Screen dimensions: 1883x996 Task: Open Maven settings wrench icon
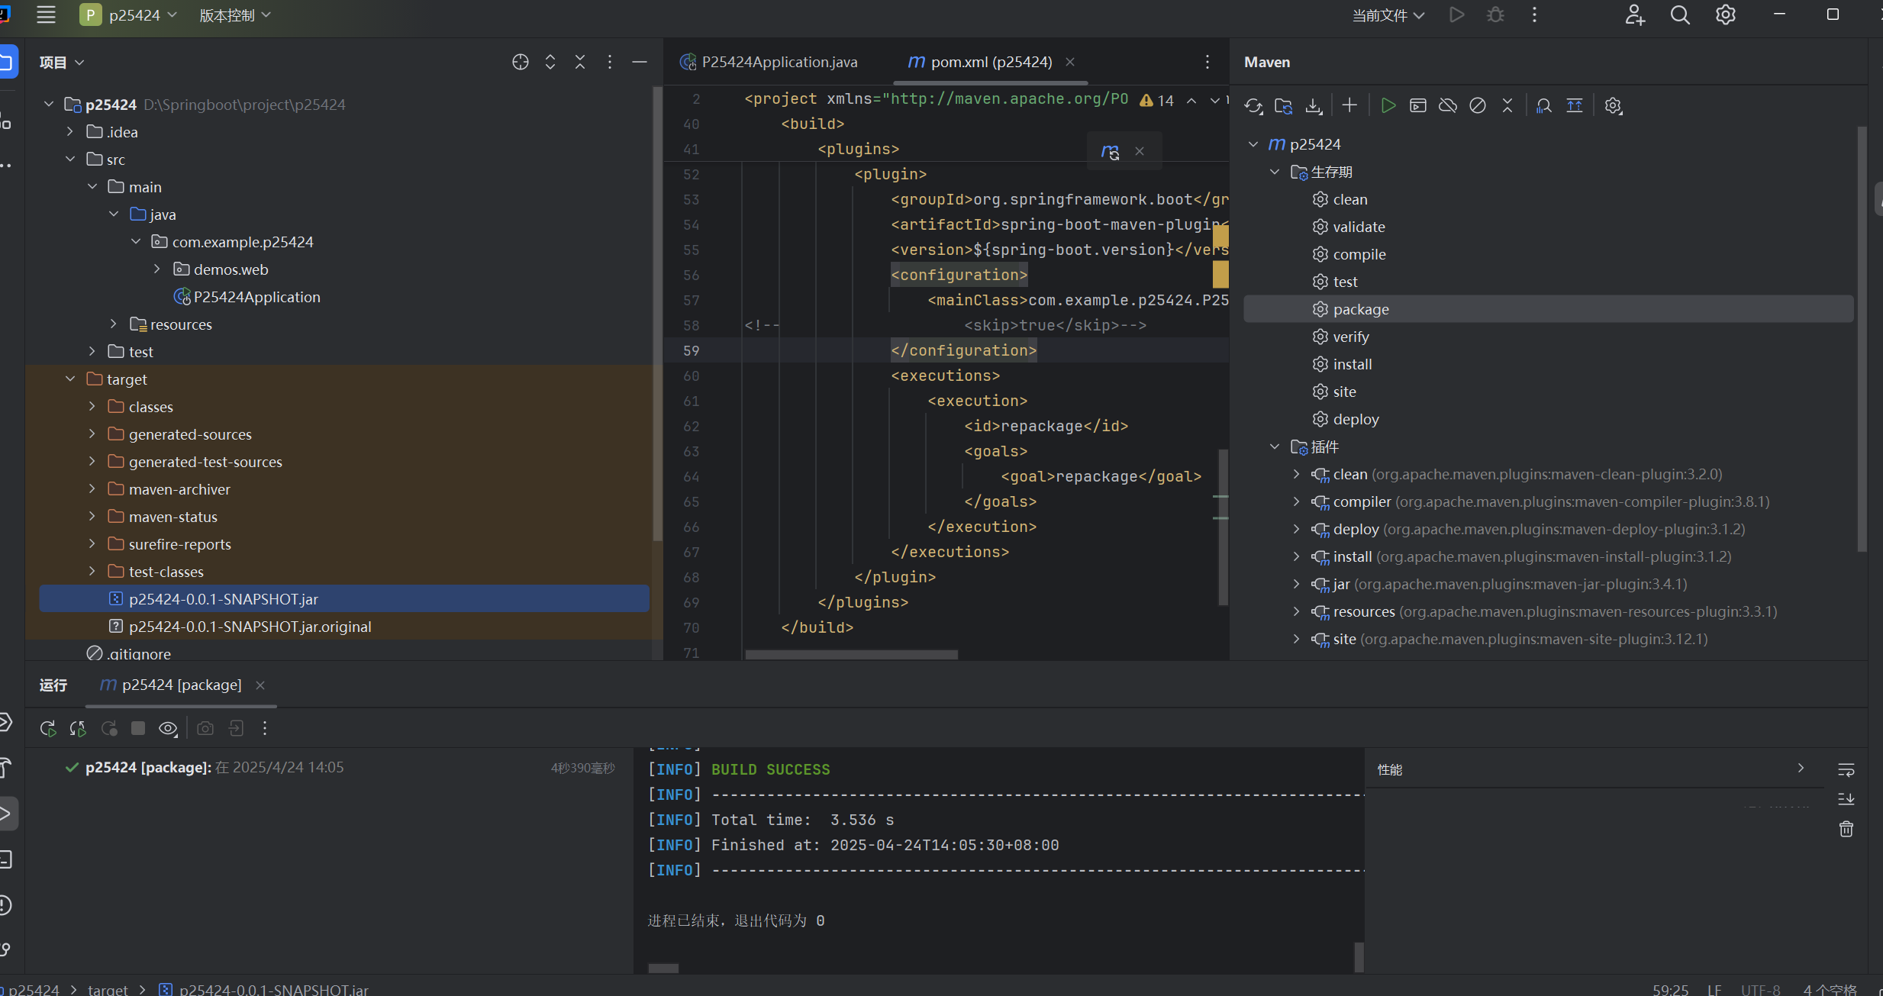(x=1613, y=106)
